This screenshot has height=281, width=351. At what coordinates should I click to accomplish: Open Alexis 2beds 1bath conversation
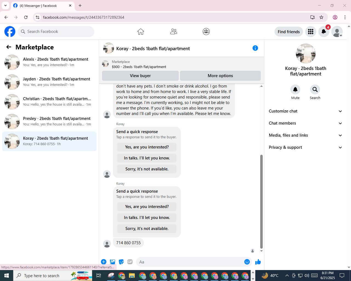[49, 62]
